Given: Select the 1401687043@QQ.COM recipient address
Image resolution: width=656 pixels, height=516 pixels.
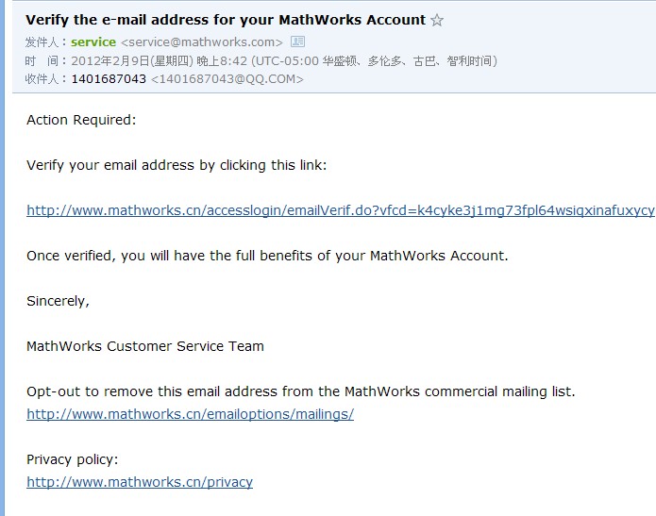Looking at the screenshot, I should click(227, 79).
